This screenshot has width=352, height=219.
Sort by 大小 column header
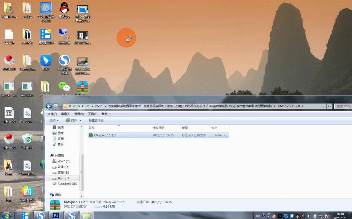tap(219, 128)
